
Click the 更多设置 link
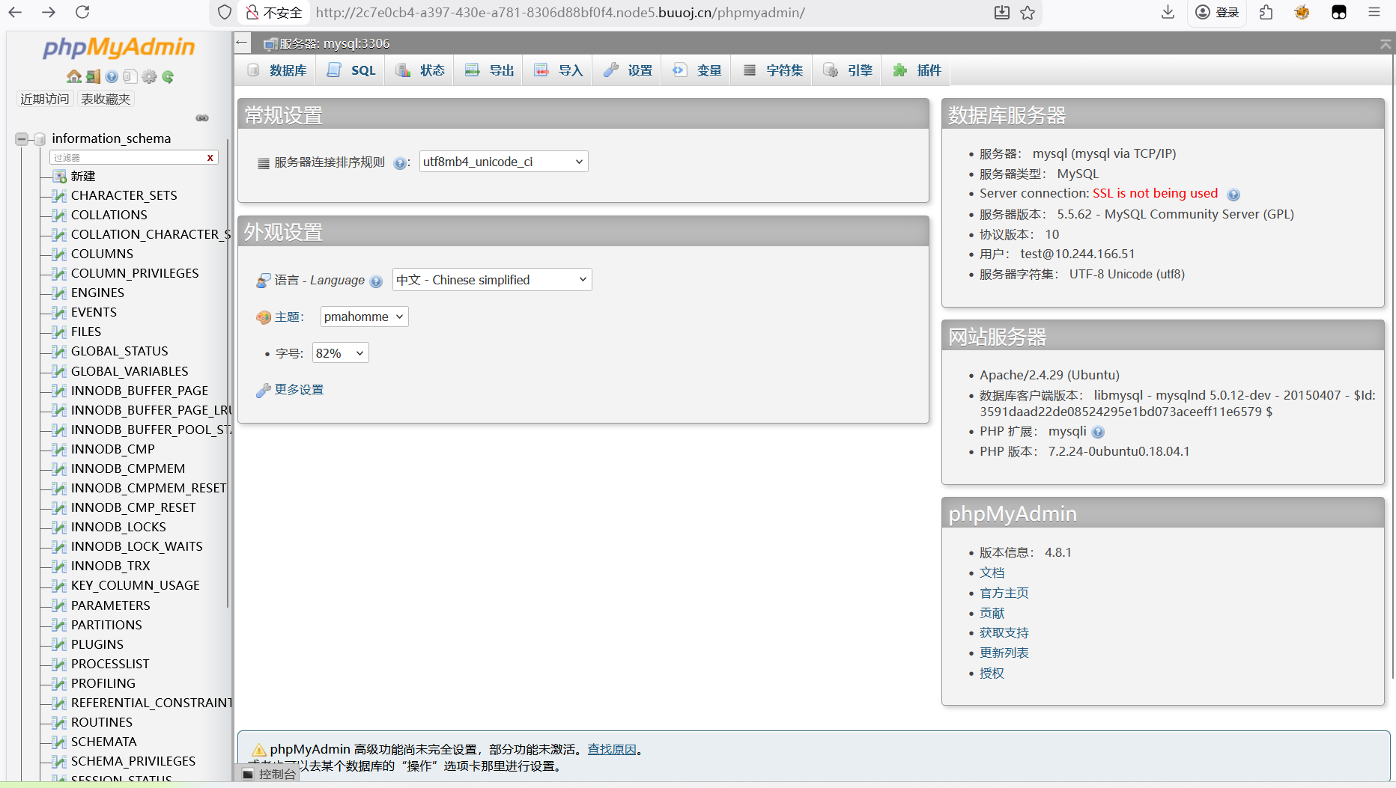299,390
